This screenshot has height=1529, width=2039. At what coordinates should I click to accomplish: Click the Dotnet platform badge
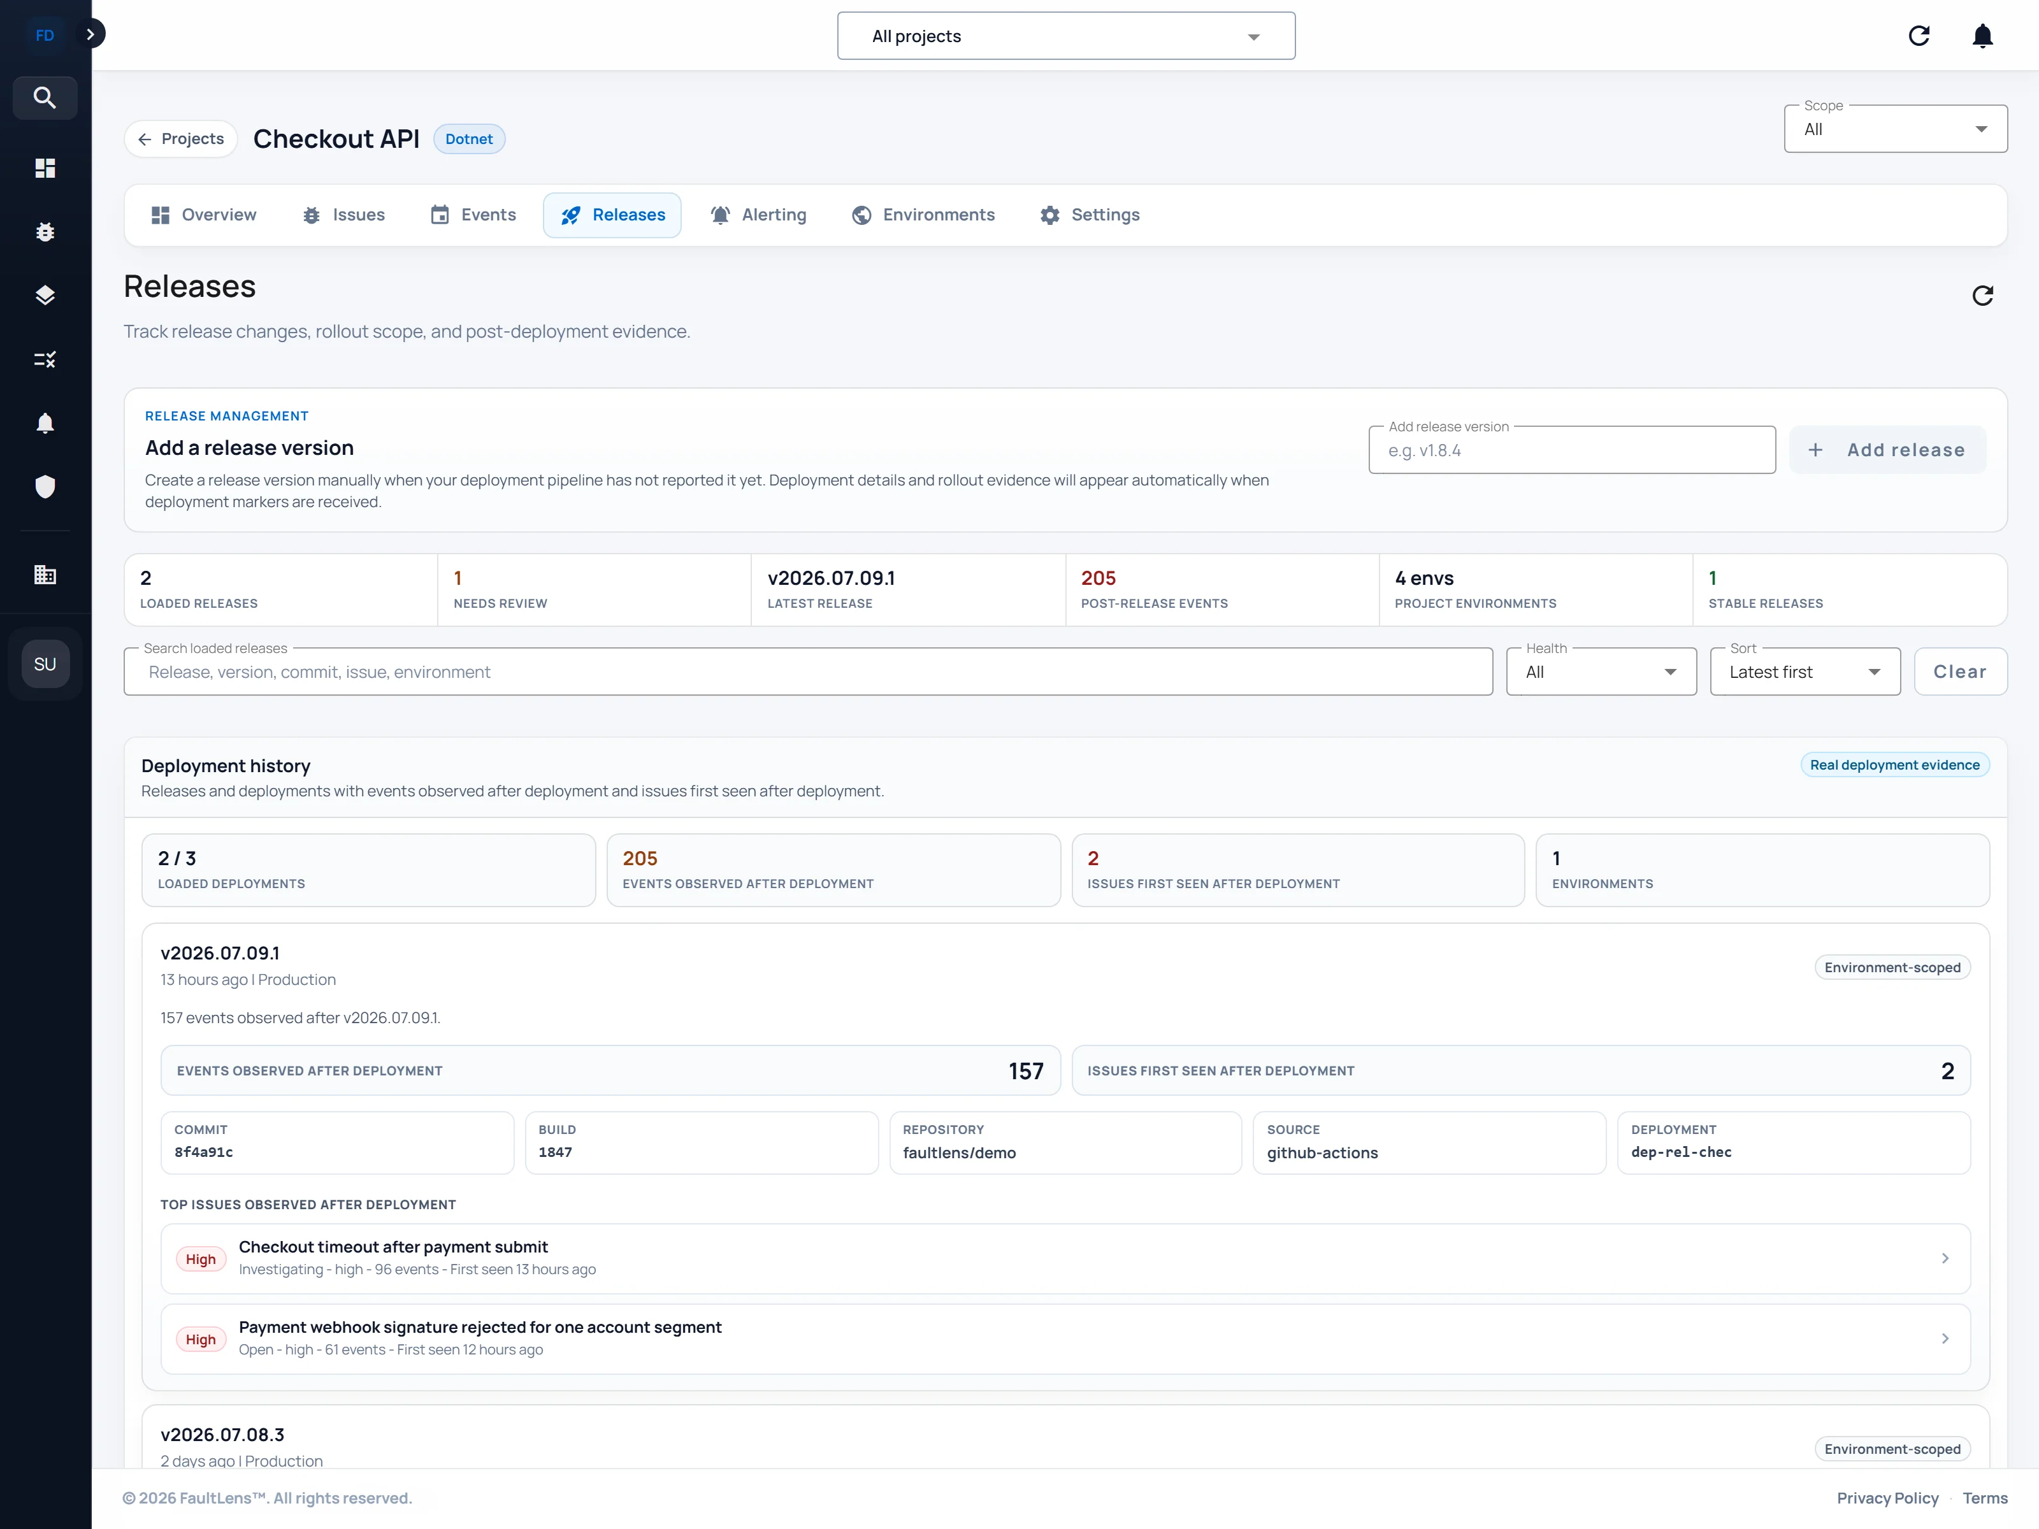(469, 139)
